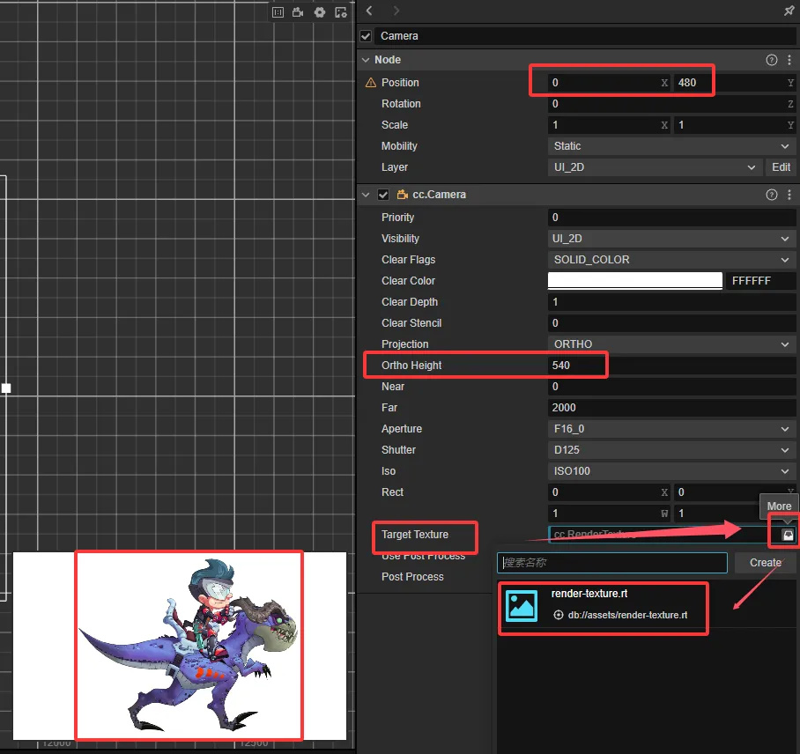Image resolution: width=800 pixels, height=754 pixels.
Task: Open the Aperture dropdown showing F16_0
Action: point(671,429)
